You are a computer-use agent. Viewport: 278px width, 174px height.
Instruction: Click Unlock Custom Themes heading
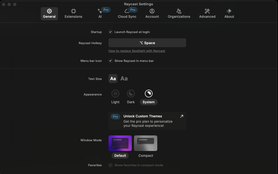[x=143, y=116]
